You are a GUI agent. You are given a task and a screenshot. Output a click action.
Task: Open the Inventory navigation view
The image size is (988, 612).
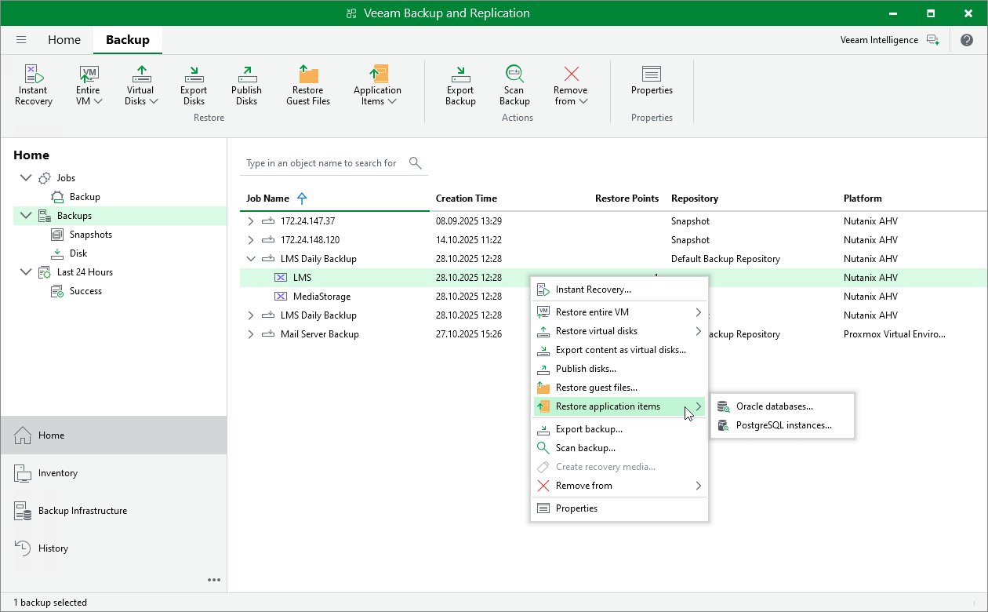[x=58, y=473]
